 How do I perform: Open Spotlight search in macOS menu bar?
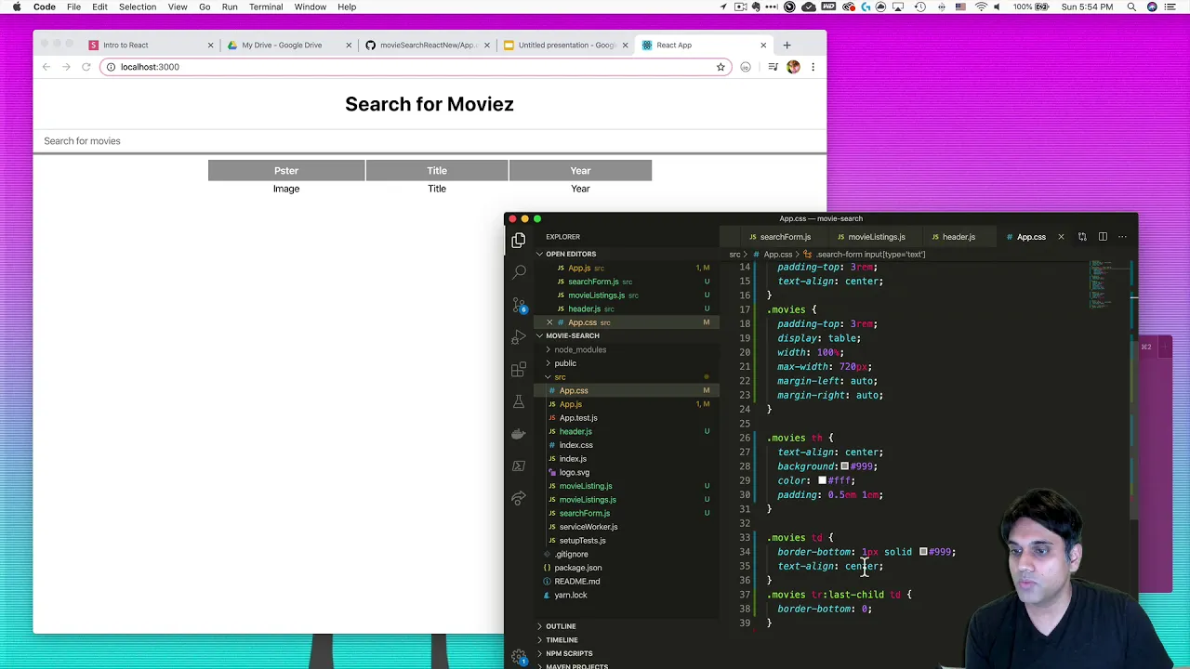(x=1131, y=7)
